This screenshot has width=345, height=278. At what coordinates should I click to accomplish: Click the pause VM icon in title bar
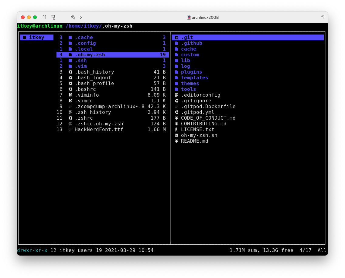44,17
